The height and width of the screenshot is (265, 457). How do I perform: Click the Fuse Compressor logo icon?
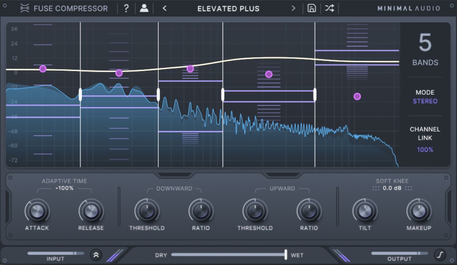(x=25, y=9)
